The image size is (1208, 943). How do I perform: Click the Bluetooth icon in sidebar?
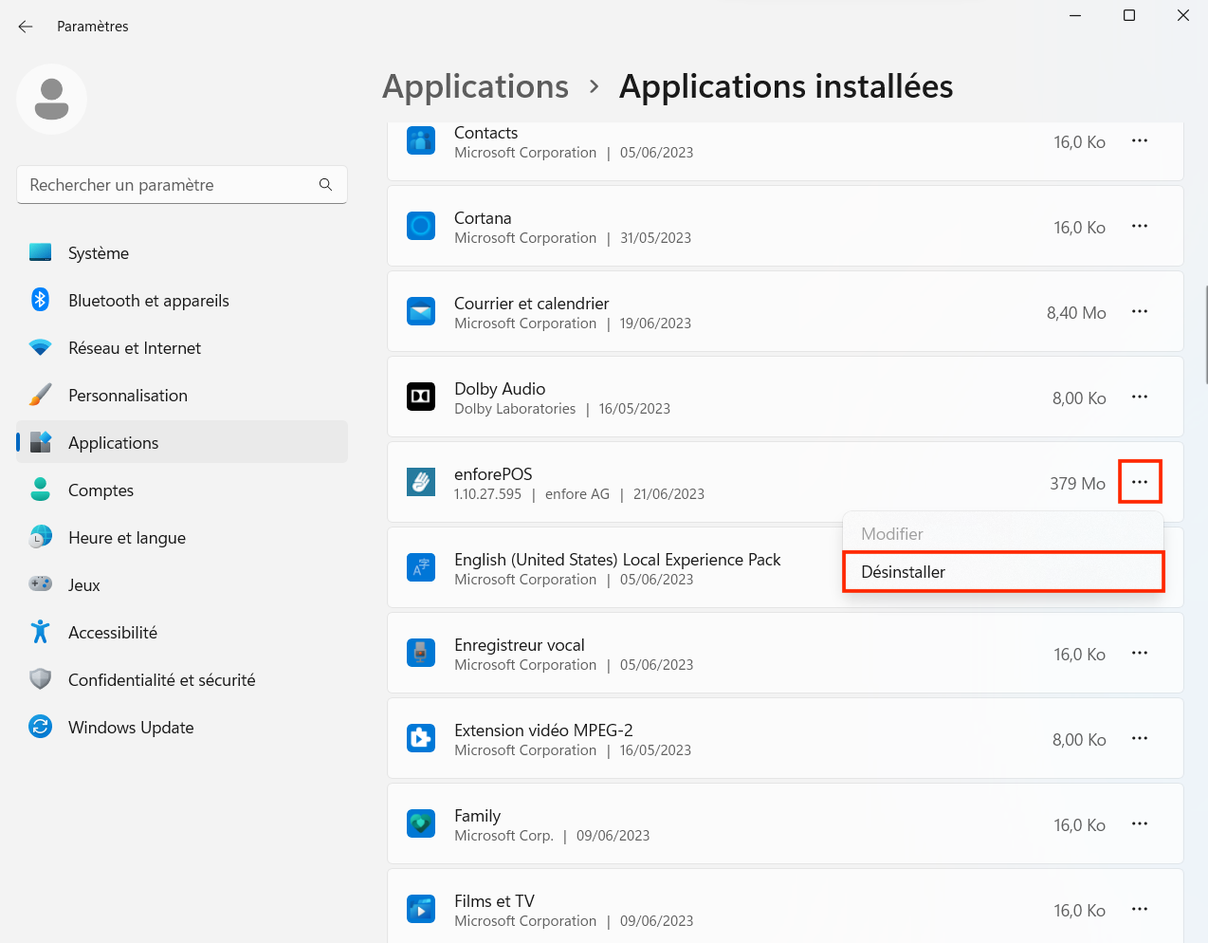(40, 300)
